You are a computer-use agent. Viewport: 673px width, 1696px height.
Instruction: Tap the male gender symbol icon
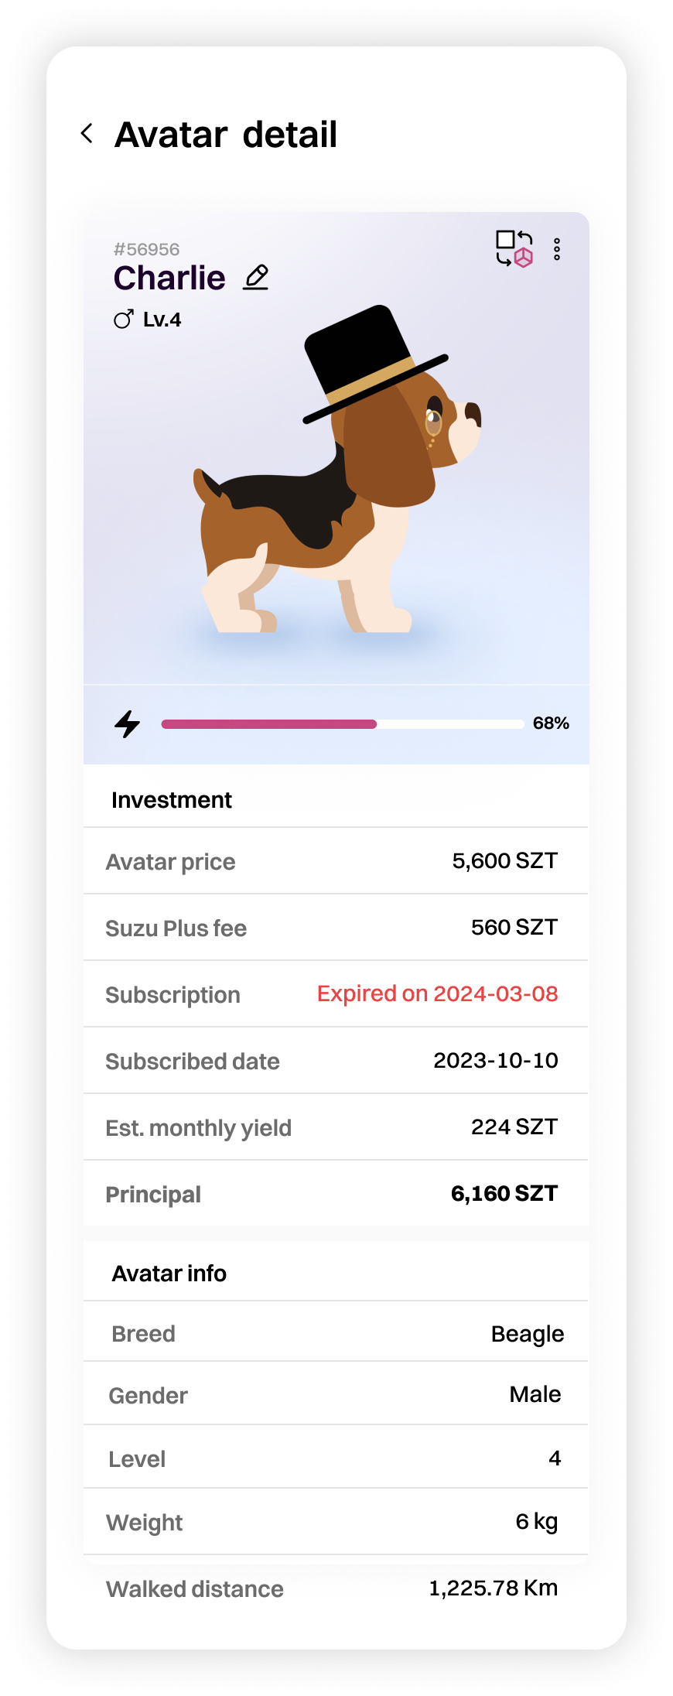123,320
